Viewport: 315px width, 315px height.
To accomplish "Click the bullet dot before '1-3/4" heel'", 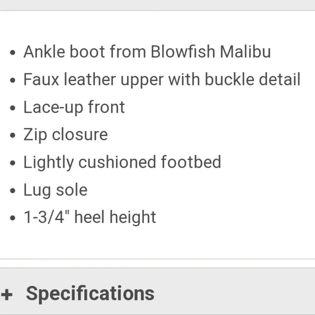I will (12, 218).
